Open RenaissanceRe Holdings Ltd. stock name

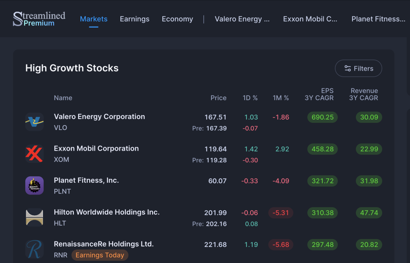104,244
